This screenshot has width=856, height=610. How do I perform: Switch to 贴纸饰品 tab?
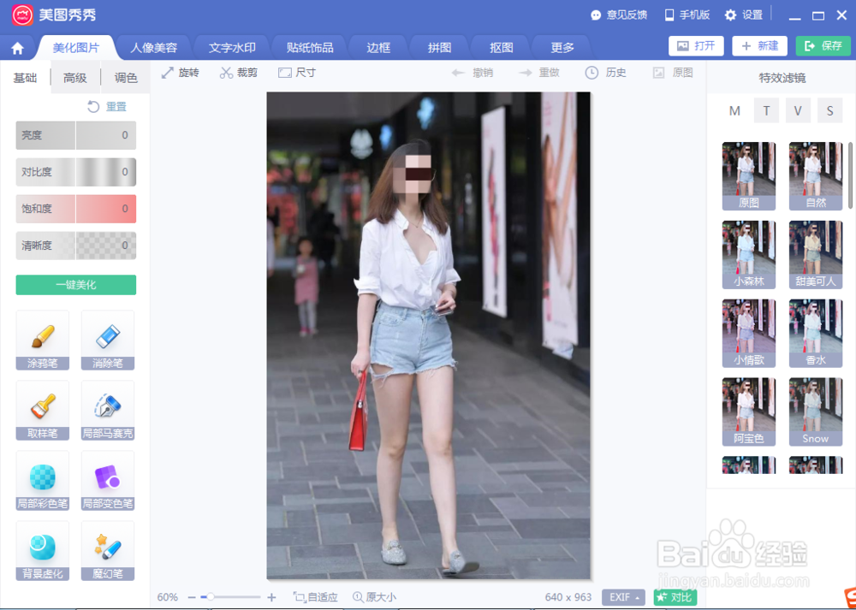[310, 48]
